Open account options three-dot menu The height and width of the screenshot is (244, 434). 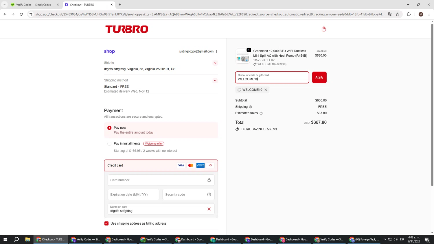216,51
